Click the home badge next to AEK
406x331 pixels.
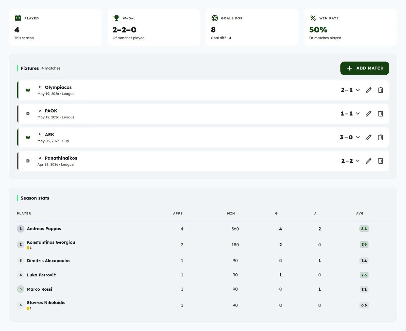coord(40,134)
